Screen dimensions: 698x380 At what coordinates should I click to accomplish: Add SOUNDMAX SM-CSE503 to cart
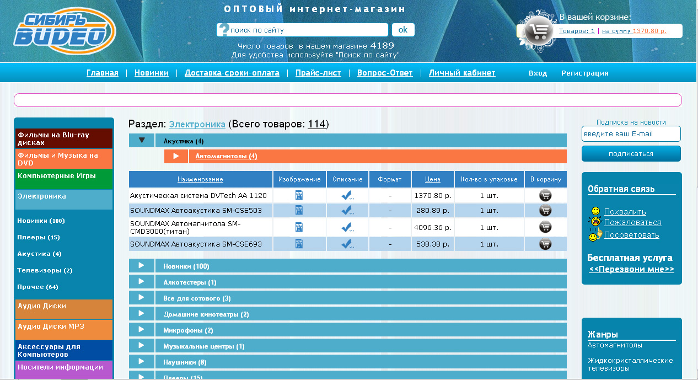545,211
